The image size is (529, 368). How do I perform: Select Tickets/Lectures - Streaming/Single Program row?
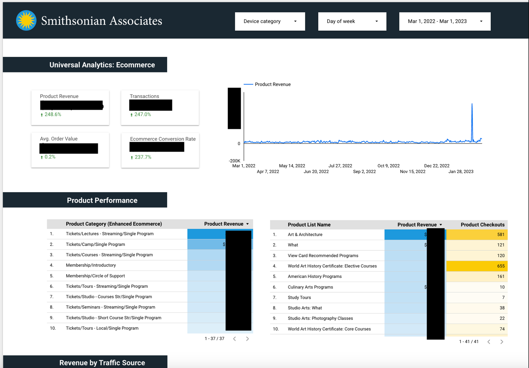tap(150, 234)
